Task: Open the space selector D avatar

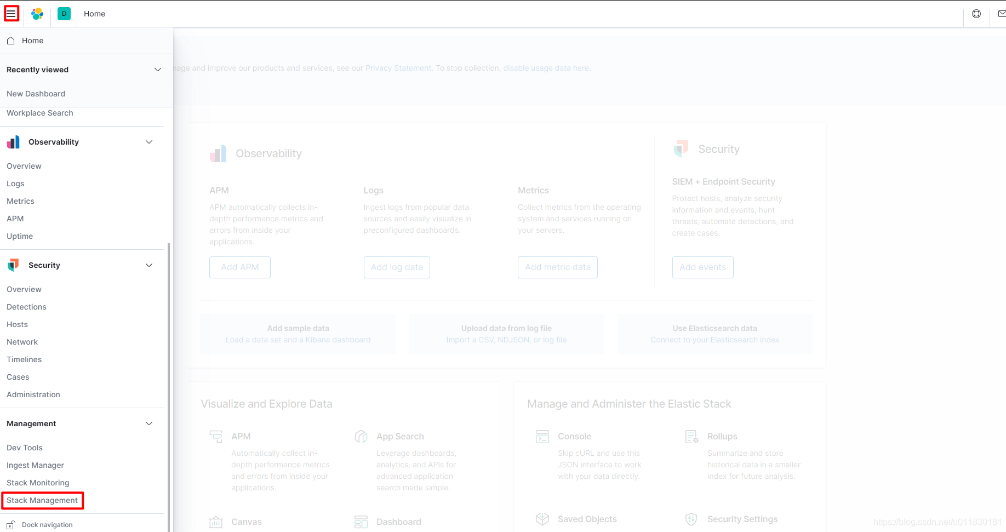Action: point(64,14)
